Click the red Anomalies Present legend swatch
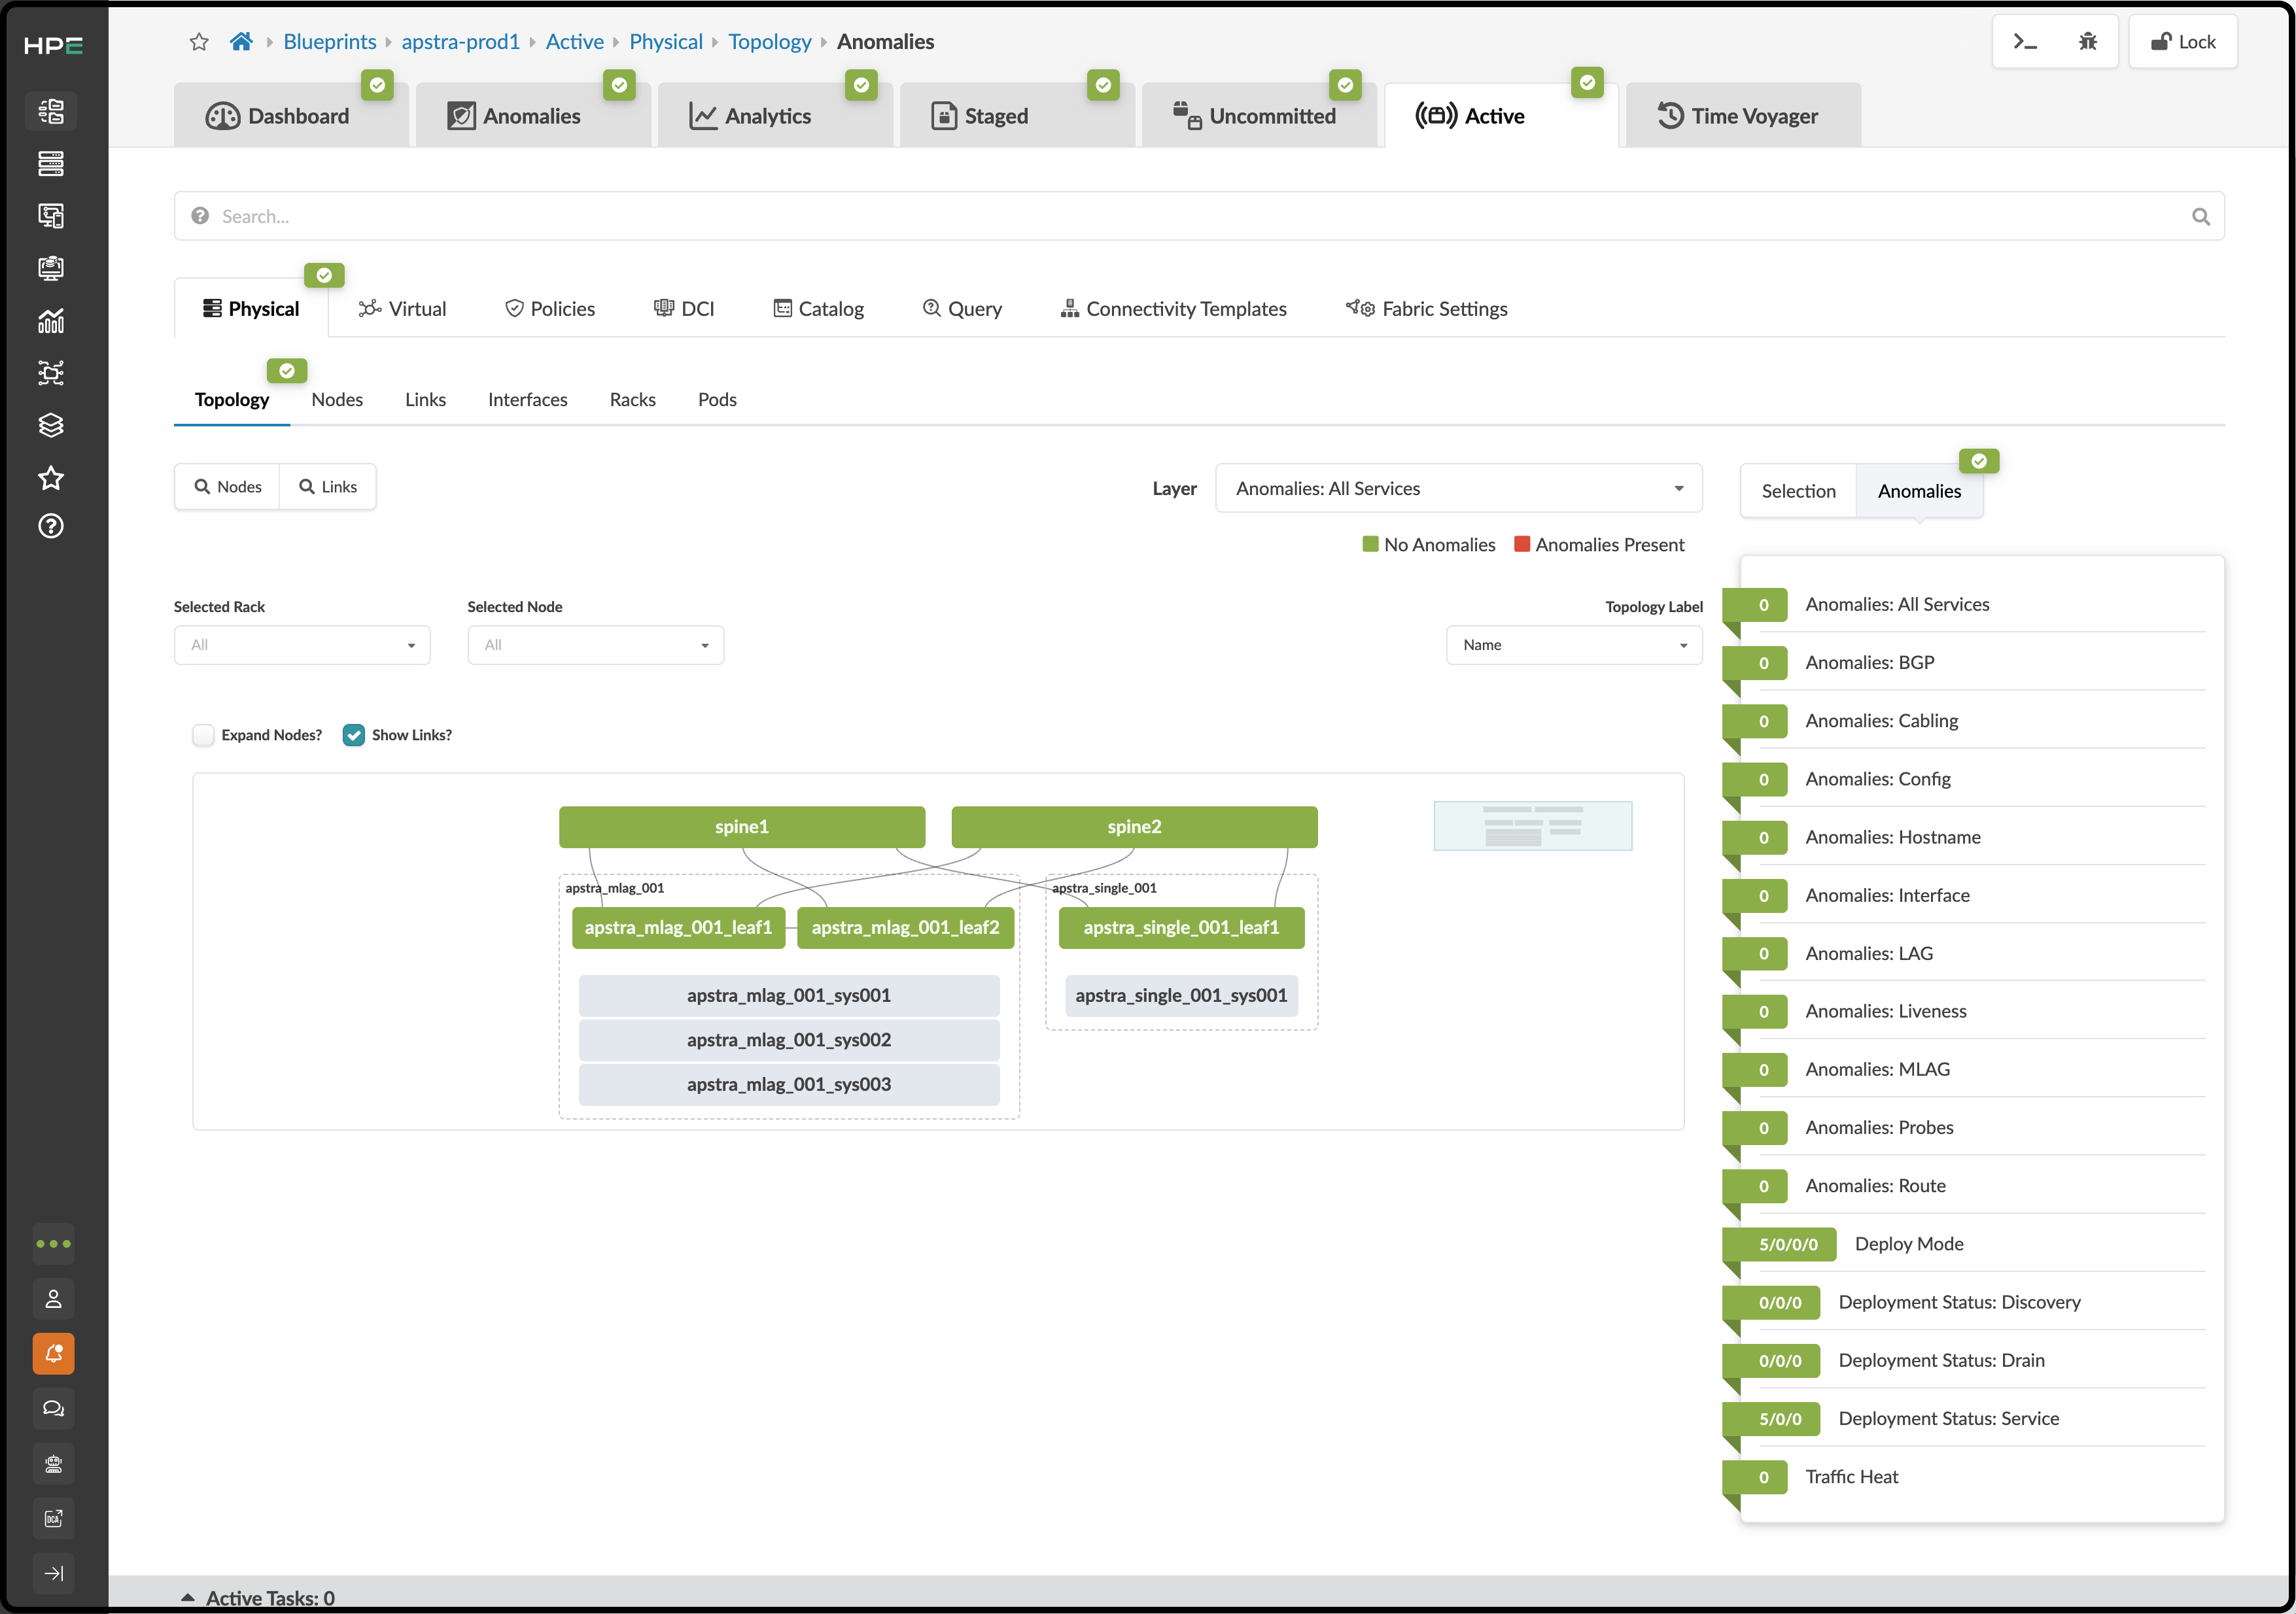The image size is (2296, 1614). (x=1522, y=544)
